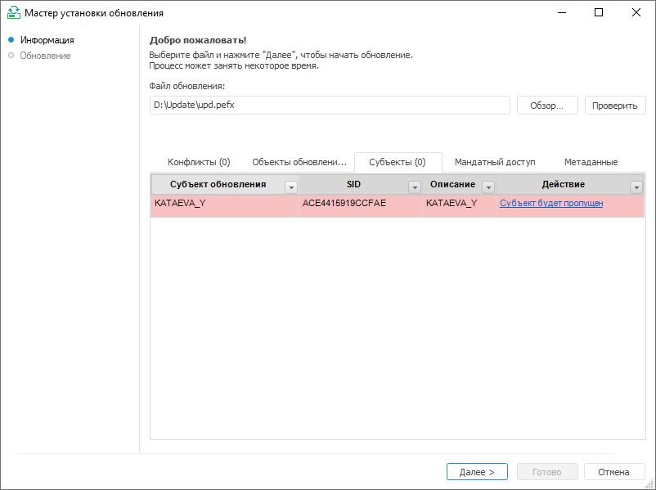Maximize the update wizard window
This screenshot has height=490, width=656.
599,13
